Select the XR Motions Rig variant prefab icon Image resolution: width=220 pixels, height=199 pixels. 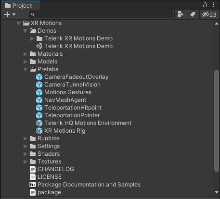pos(39,131)
